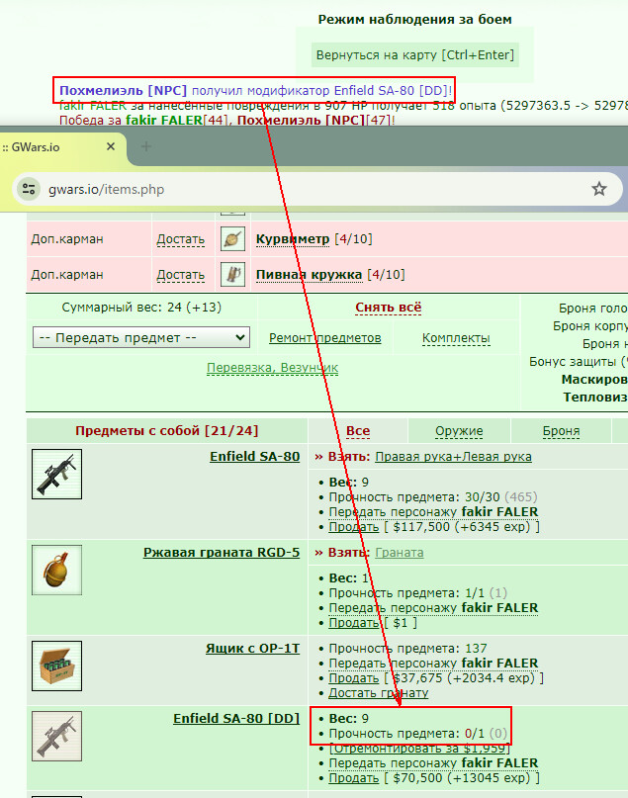This screenshot has width=628, height=798.
Task: Click Снять всё link
Action: coord(389,308)
